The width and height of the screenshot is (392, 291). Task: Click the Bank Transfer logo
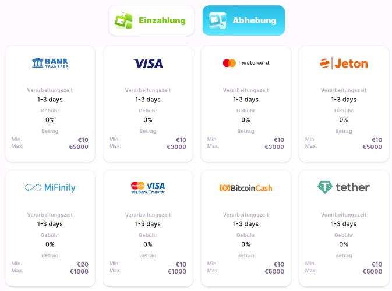[x=50, y=63]
